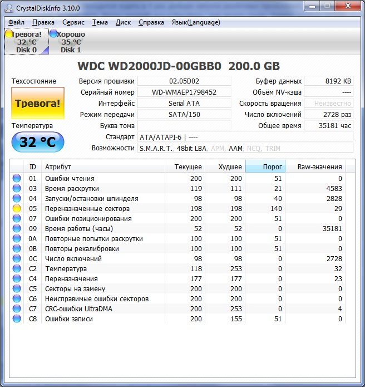Click raw value 4 in CRC-ошибки UltraDMA row

pos(340,308)
